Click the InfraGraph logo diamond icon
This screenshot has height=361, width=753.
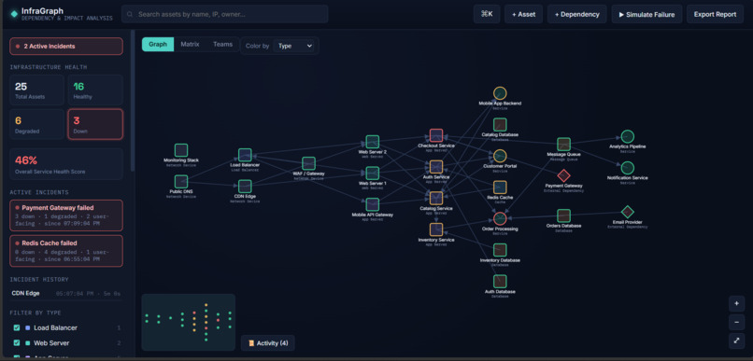14,14
